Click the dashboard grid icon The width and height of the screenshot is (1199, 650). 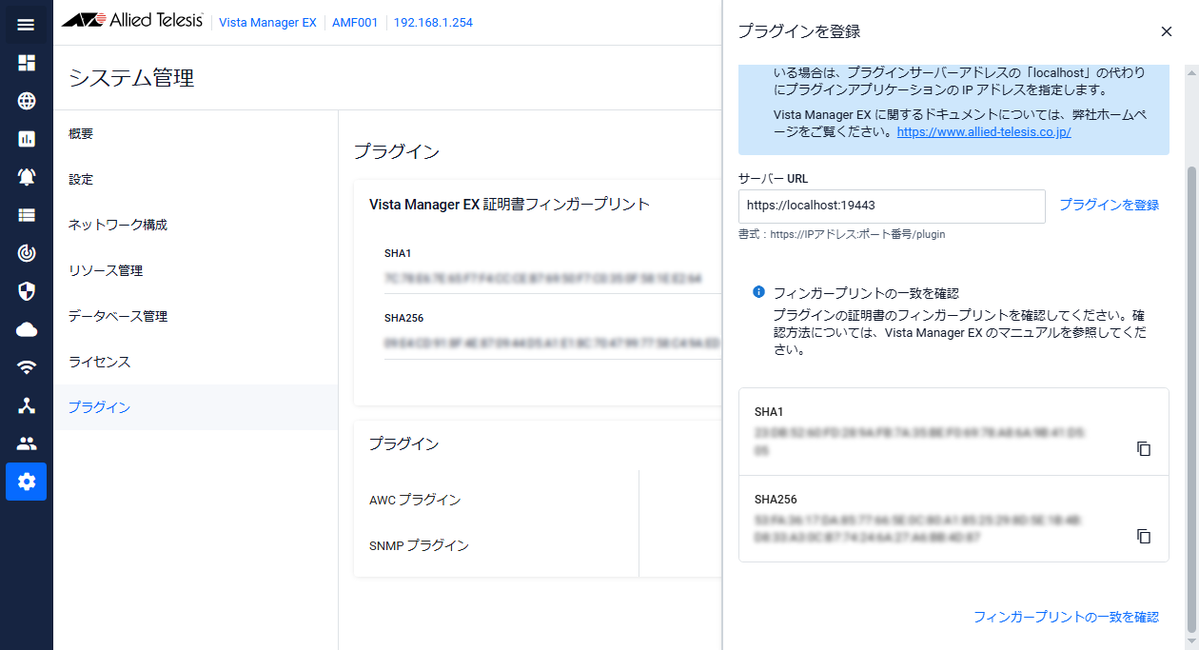26,63
